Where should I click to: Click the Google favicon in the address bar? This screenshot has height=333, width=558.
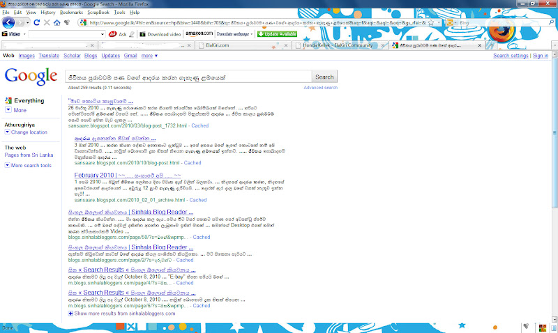[x=83, y=23]
